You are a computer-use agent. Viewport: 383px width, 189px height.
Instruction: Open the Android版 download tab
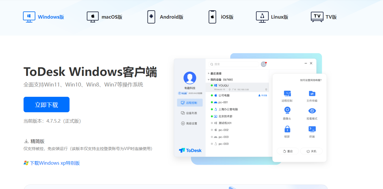165,17
